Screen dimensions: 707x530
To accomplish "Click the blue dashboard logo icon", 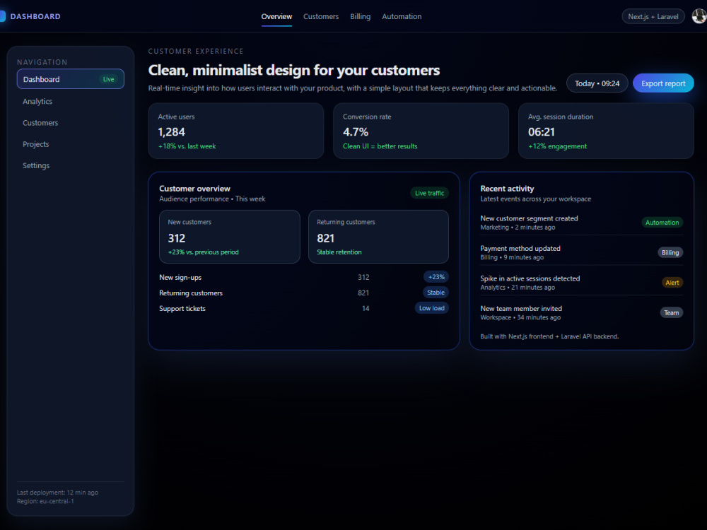I will click(x=2, y=16).
